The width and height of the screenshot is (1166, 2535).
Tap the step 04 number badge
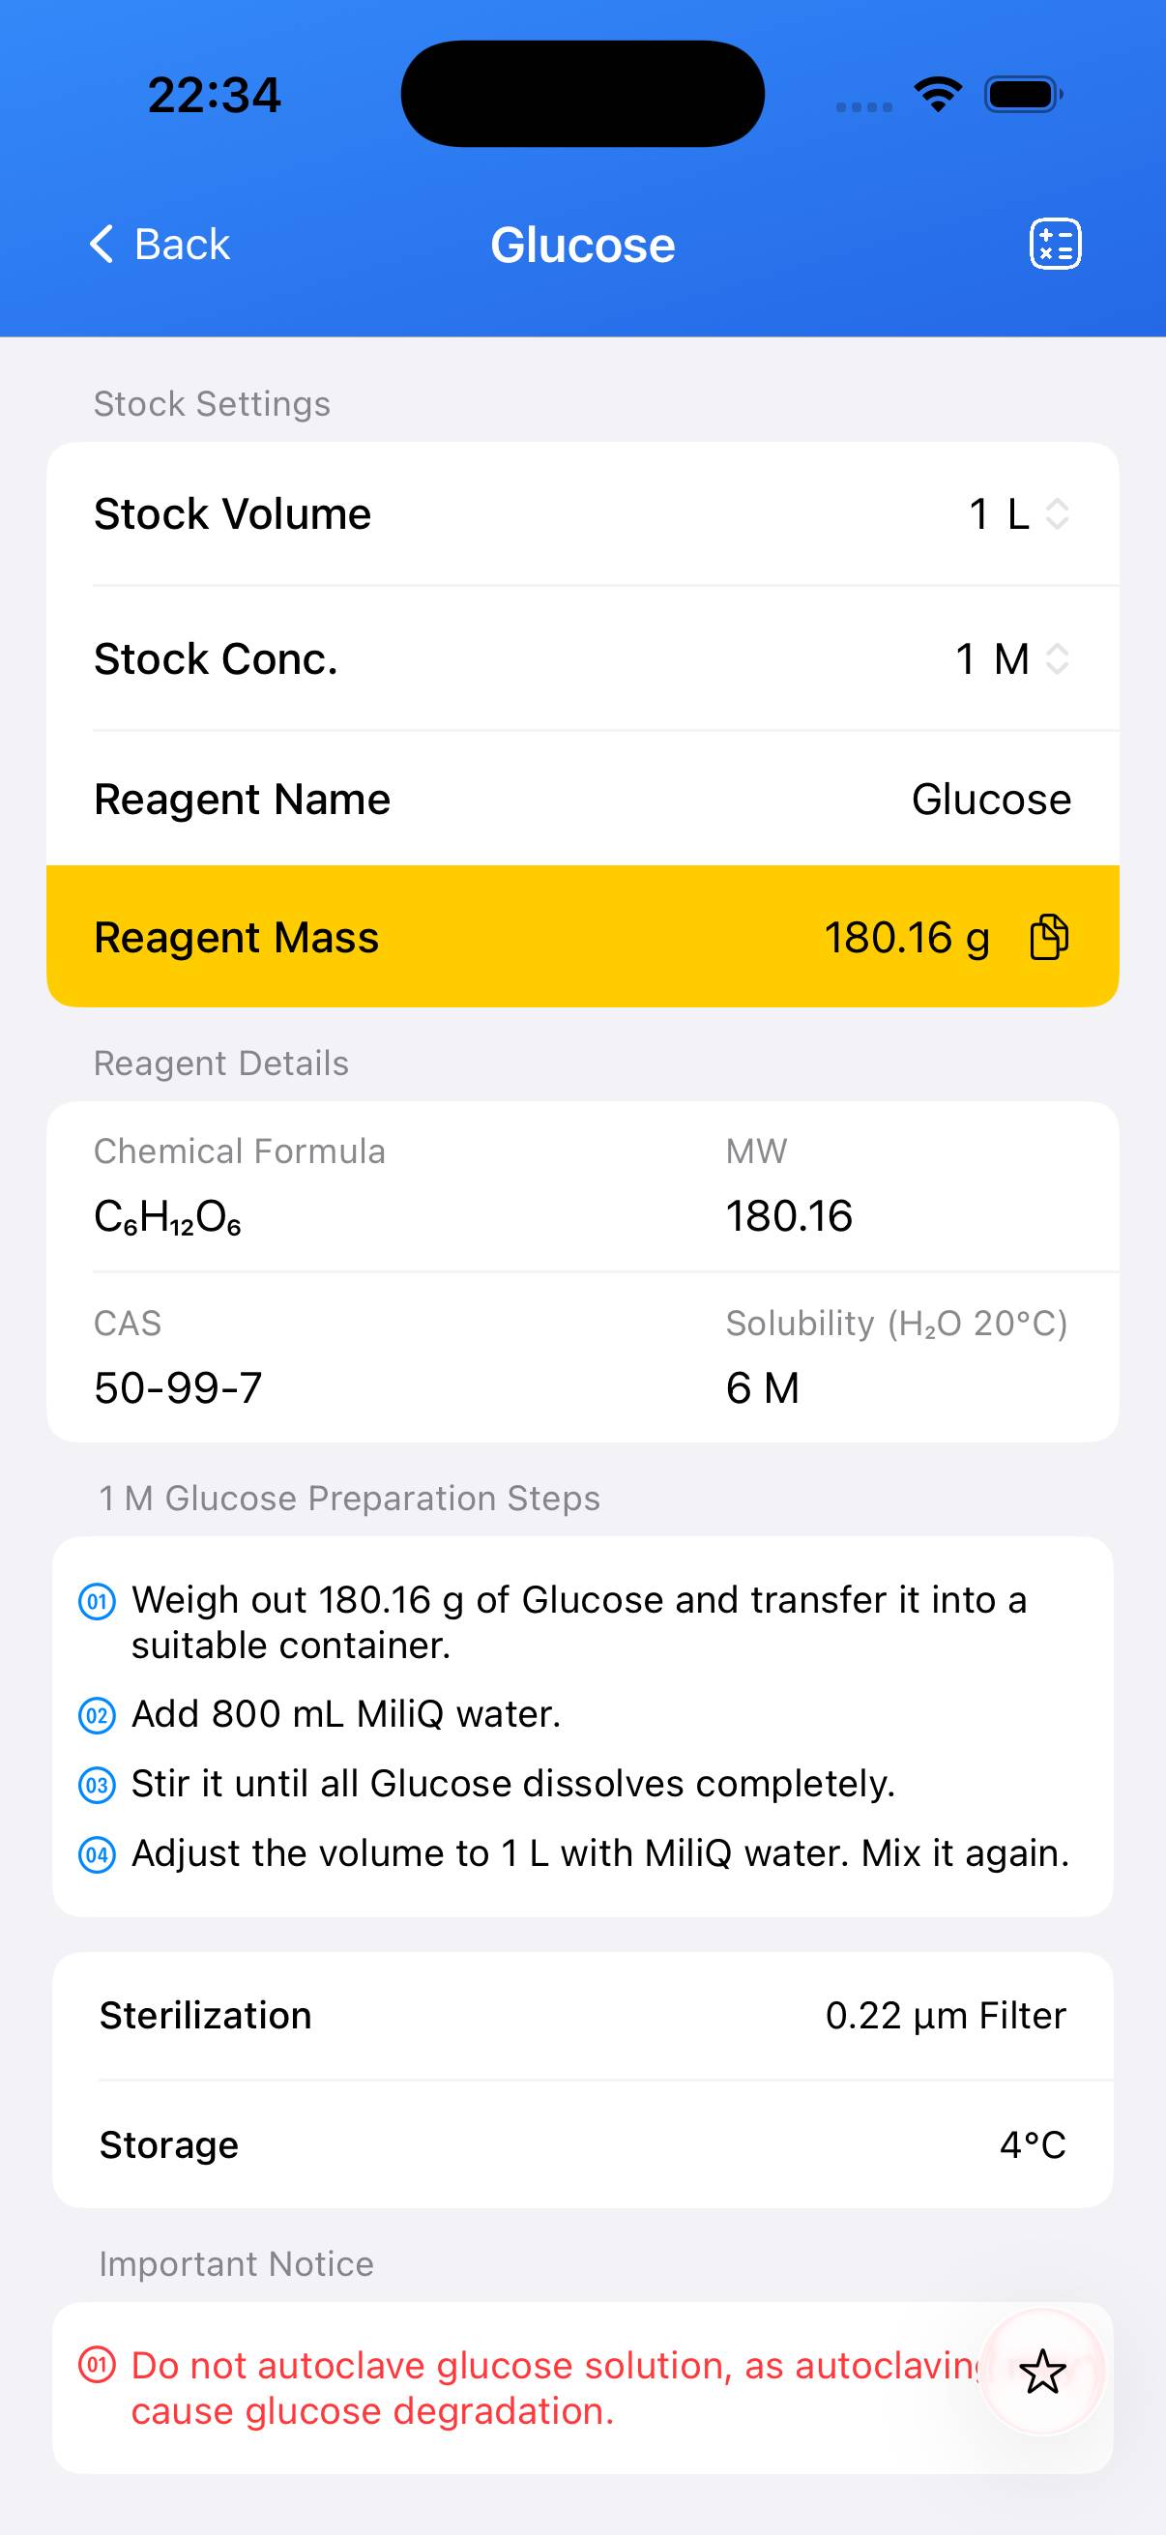coord(97,1855)
